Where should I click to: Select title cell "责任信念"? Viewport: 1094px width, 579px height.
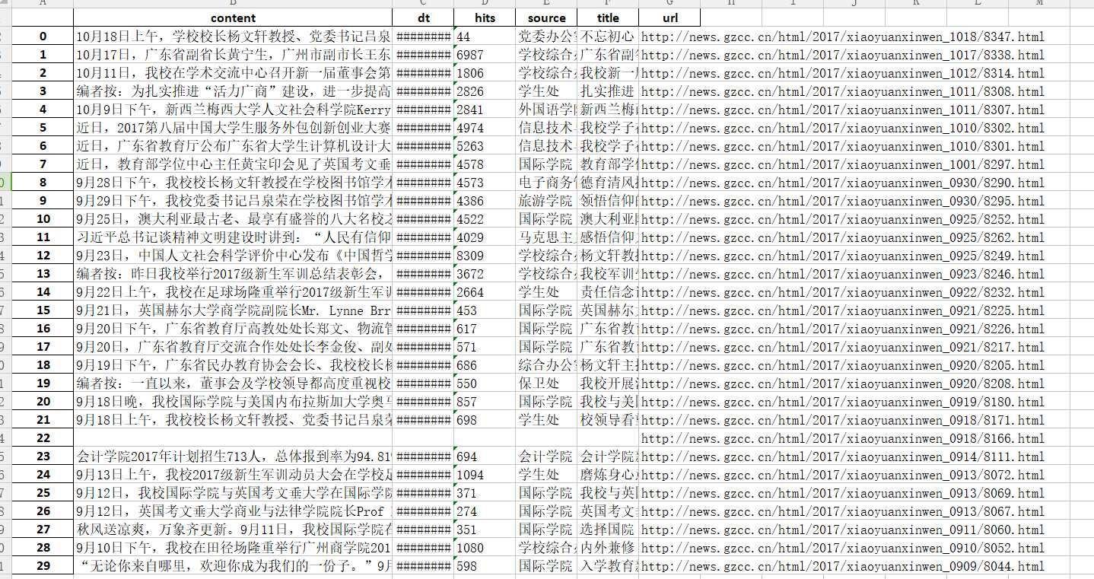point(608,291)
